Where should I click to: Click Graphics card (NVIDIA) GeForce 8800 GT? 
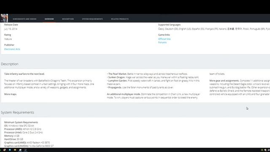point(29,146)
